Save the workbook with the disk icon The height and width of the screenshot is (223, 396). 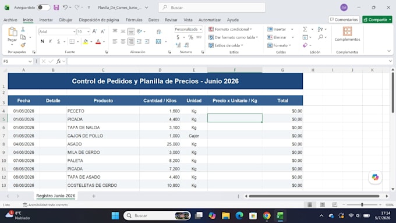(56, 8)
